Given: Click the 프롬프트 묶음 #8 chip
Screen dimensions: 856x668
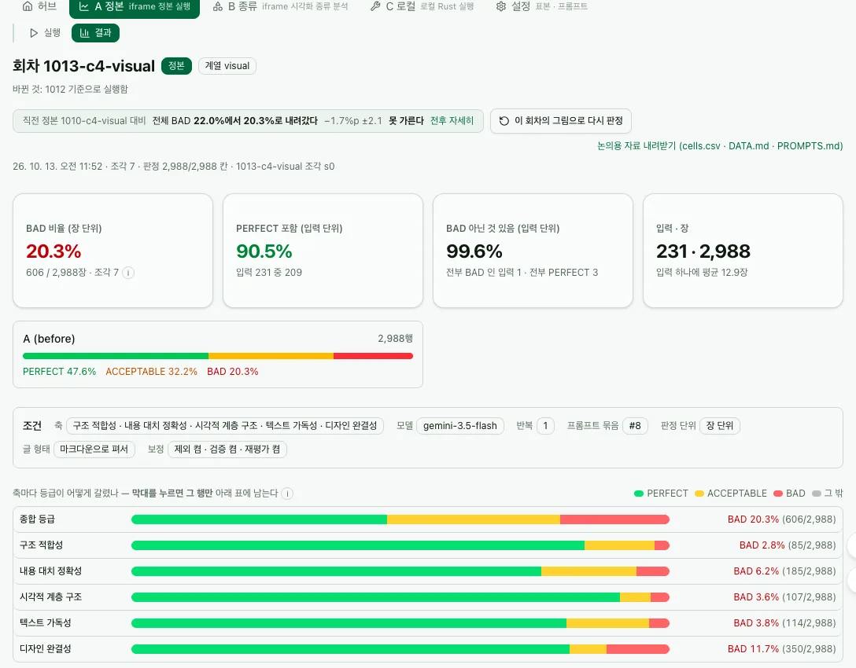Looking at the screenshot, I should coord(635,426).
